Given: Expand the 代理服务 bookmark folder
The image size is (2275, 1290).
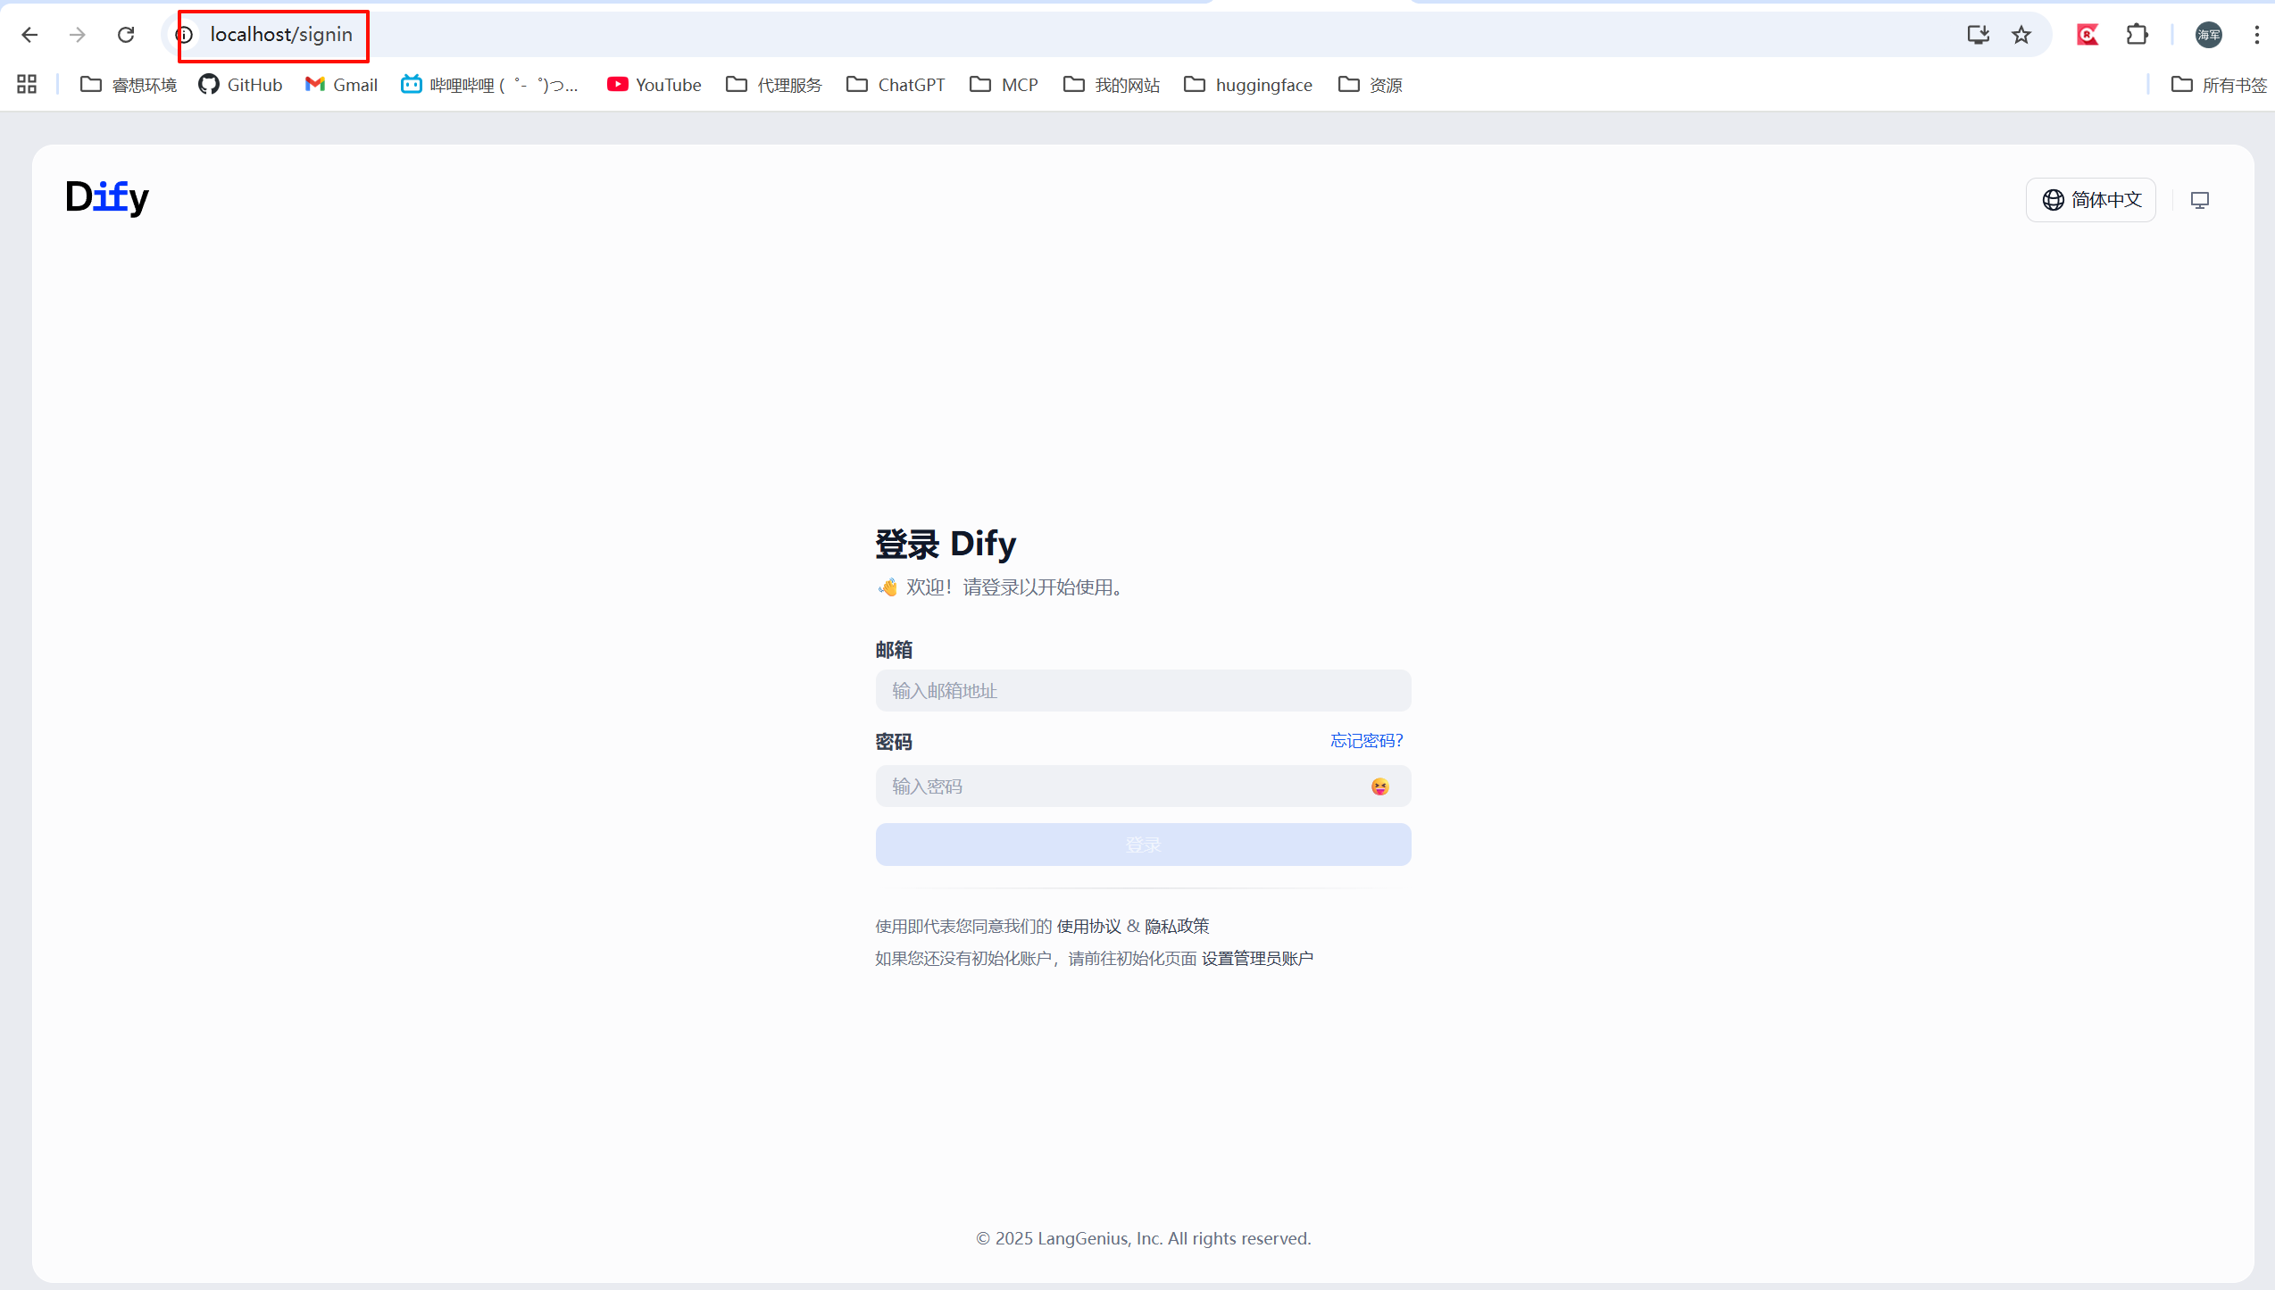Looking at the screenshot, I should coord(773,85).
